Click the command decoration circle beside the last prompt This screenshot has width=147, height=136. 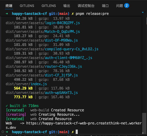[3, 132]
